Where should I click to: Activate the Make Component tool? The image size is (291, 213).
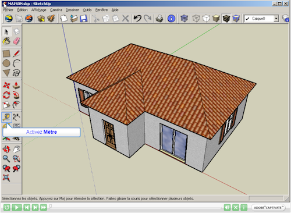pos(16,31)
